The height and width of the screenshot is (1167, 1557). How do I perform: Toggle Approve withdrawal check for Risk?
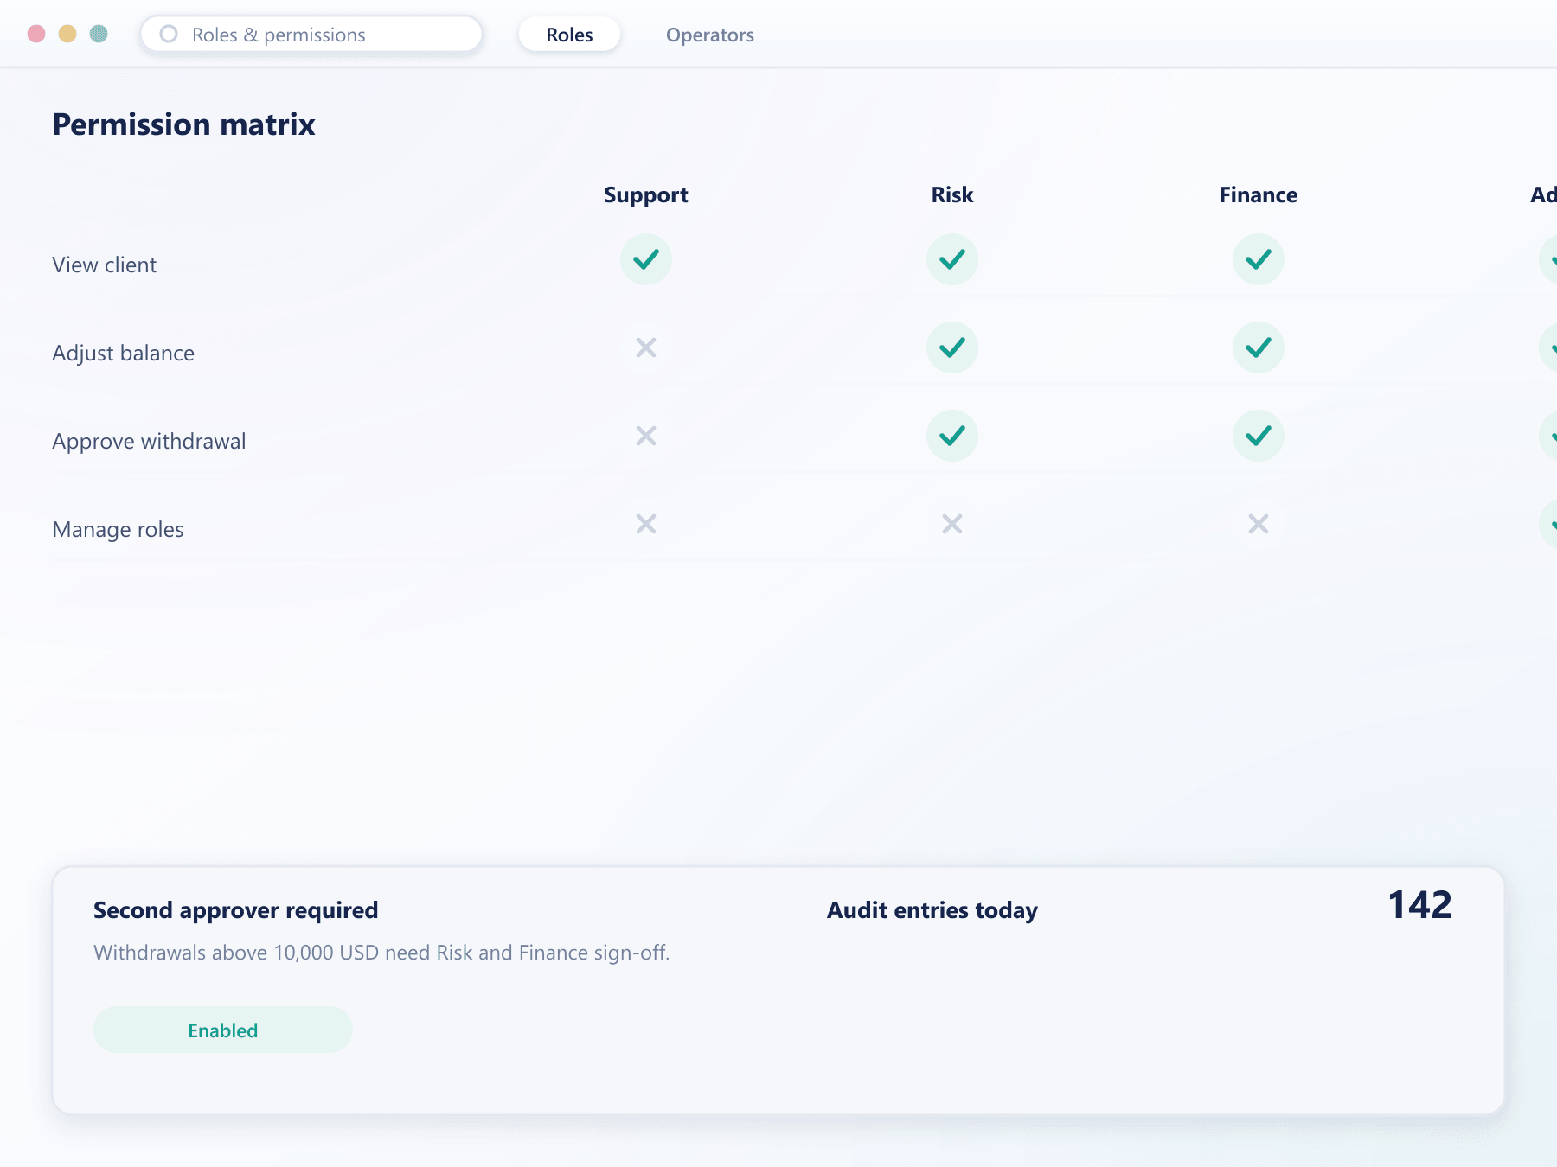click(x=952, y=436)
